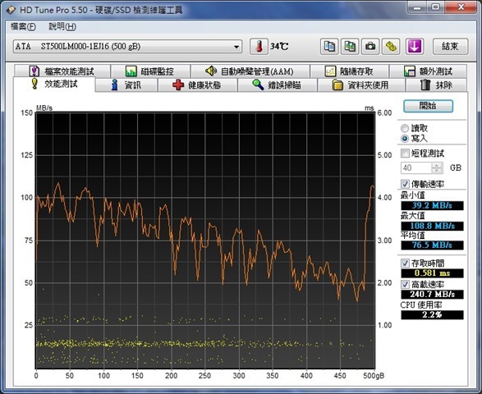Click the camera save screenshot icon
482x394 pixels.
tap(370, 47)
